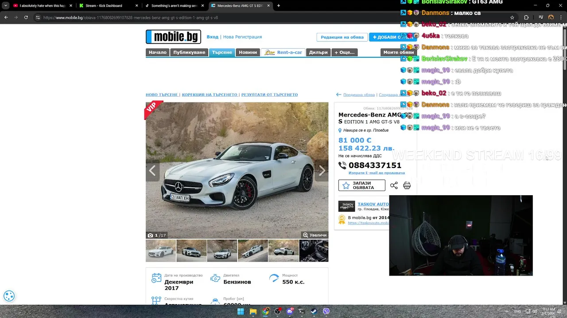
Task: Click the phone icon beside 0884337151
Action: coord(342,165)
